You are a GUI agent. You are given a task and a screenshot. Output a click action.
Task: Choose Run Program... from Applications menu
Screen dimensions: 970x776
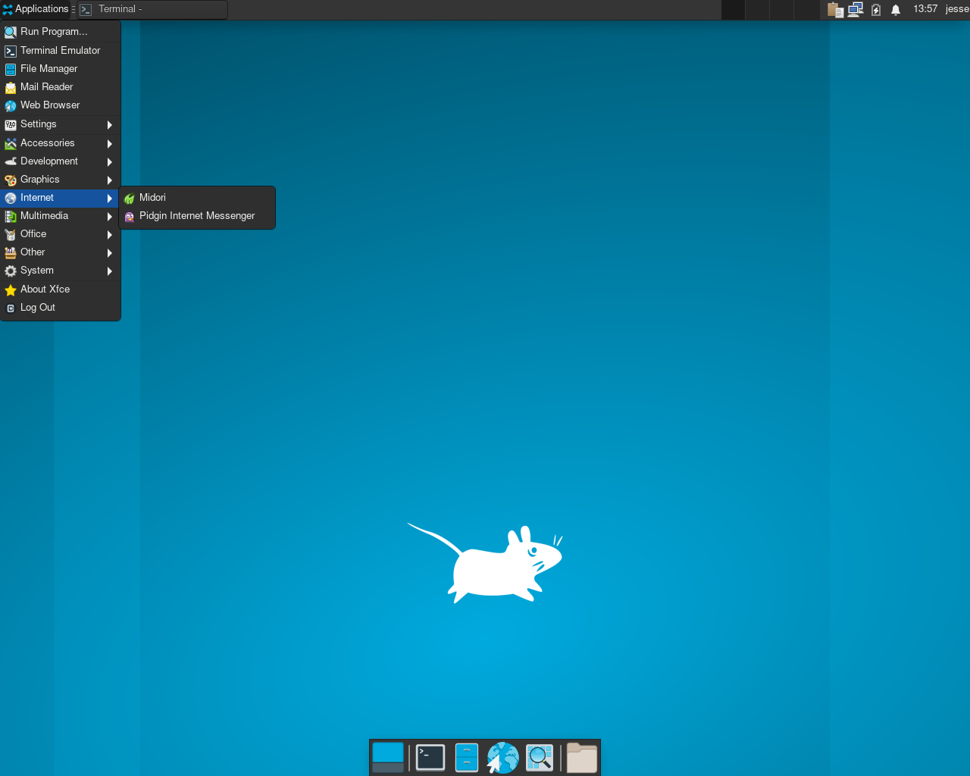pos(60,32)
